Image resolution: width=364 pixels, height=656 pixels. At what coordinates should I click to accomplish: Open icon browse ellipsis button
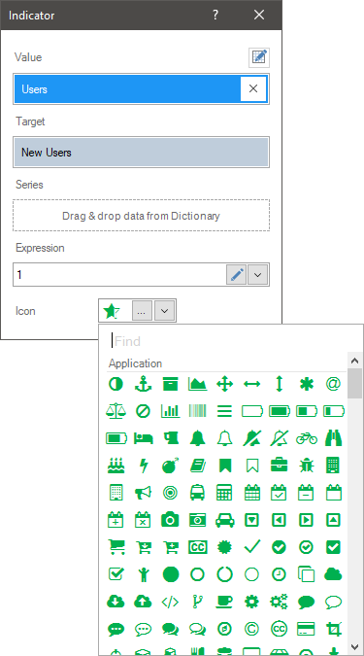coord(143,311)
